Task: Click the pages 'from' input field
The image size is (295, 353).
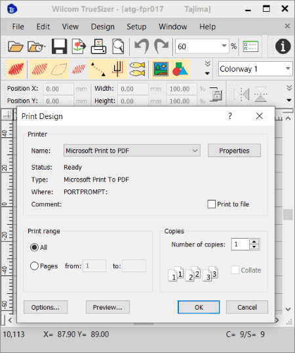Action: 94,266
